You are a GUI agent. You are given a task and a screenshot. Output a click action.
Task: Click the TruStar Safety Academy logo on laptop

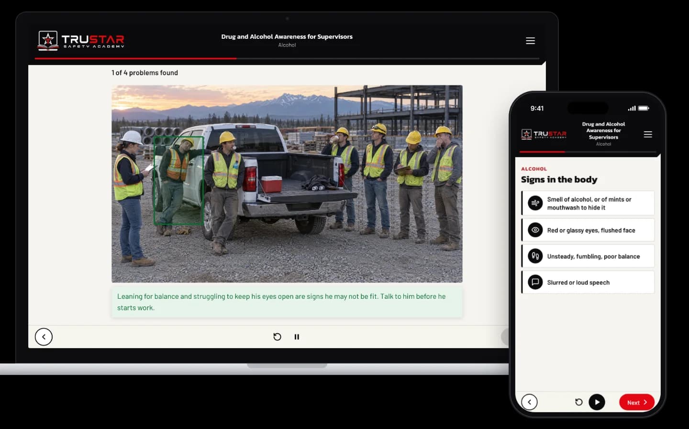pyautogui.click(x=81, y=40)
